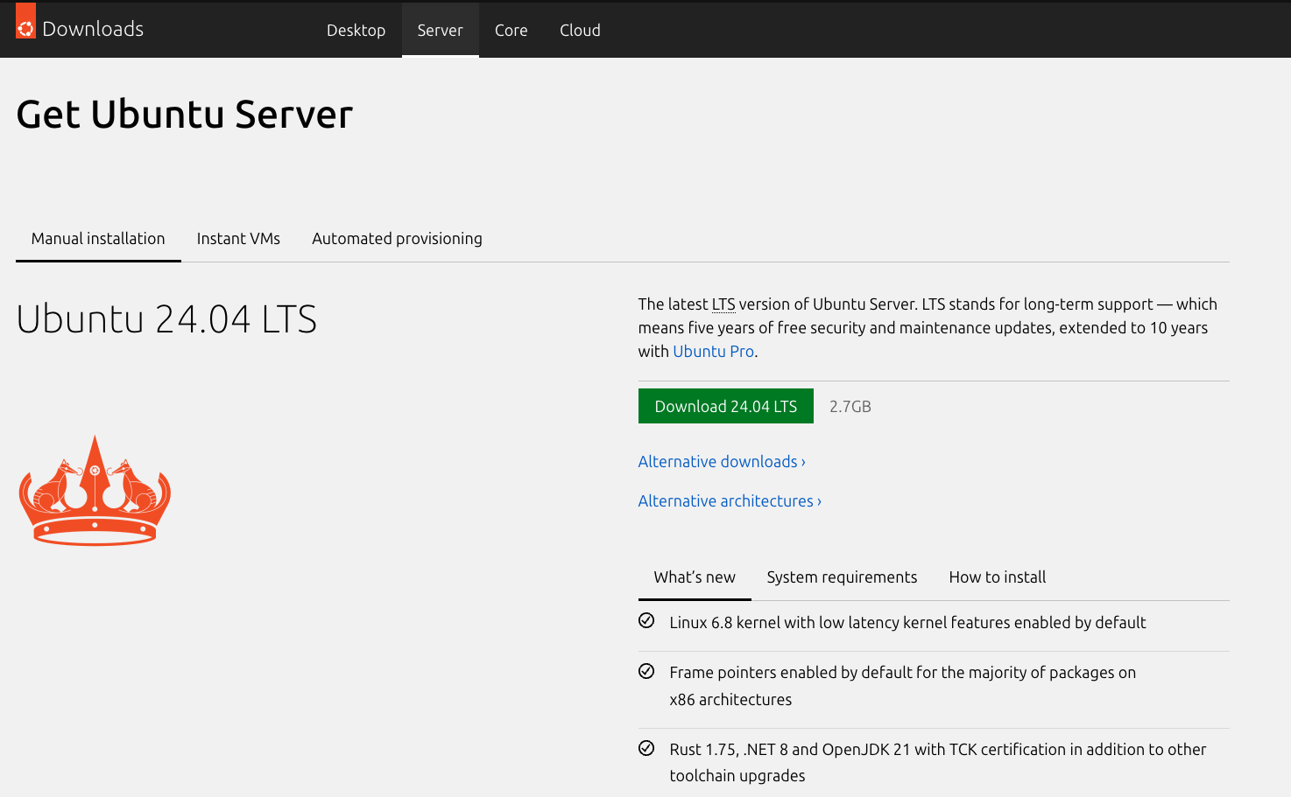Open the Desktop downloads tab
1291x797 pixels.
coord(356,30)
